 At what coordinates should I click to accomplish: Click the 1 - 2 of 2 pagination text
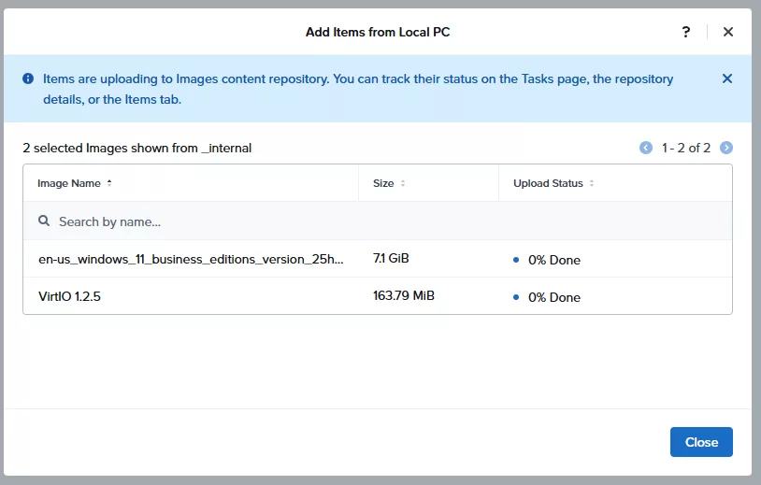tap(686, 148)
